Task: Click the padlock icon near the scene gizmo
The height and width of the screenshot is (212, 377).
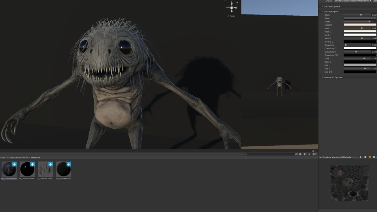Action: (x=237, y=2)
